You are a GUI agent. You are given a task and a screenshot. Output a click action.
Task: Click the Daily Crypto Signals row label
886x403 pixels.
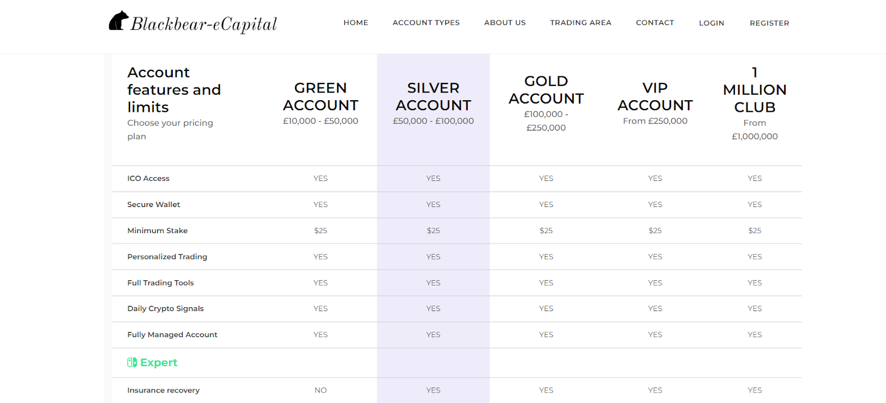click(166, 309)
